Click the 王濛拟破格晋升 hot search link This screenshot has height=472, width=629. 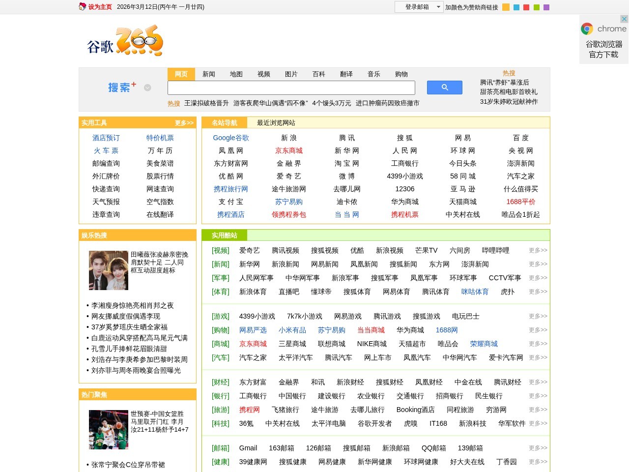pos(205,103)
